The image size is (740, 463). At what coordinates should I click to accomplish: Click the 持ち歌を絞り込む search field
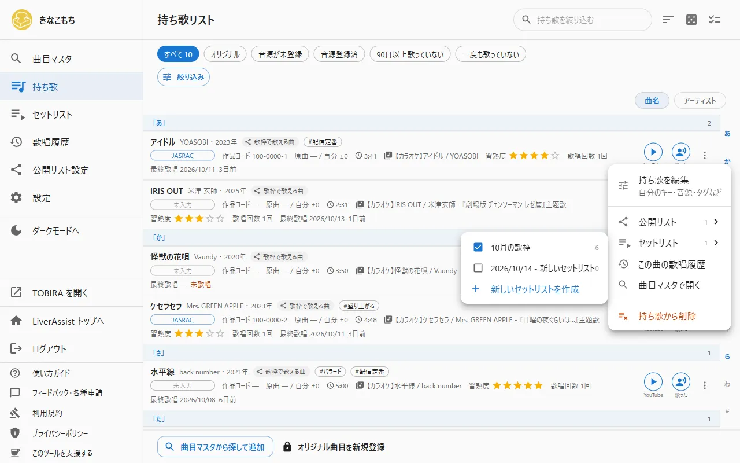(583, 20)
